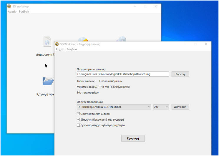Click the extract files folder icon in main window

[x=48, y=81]
